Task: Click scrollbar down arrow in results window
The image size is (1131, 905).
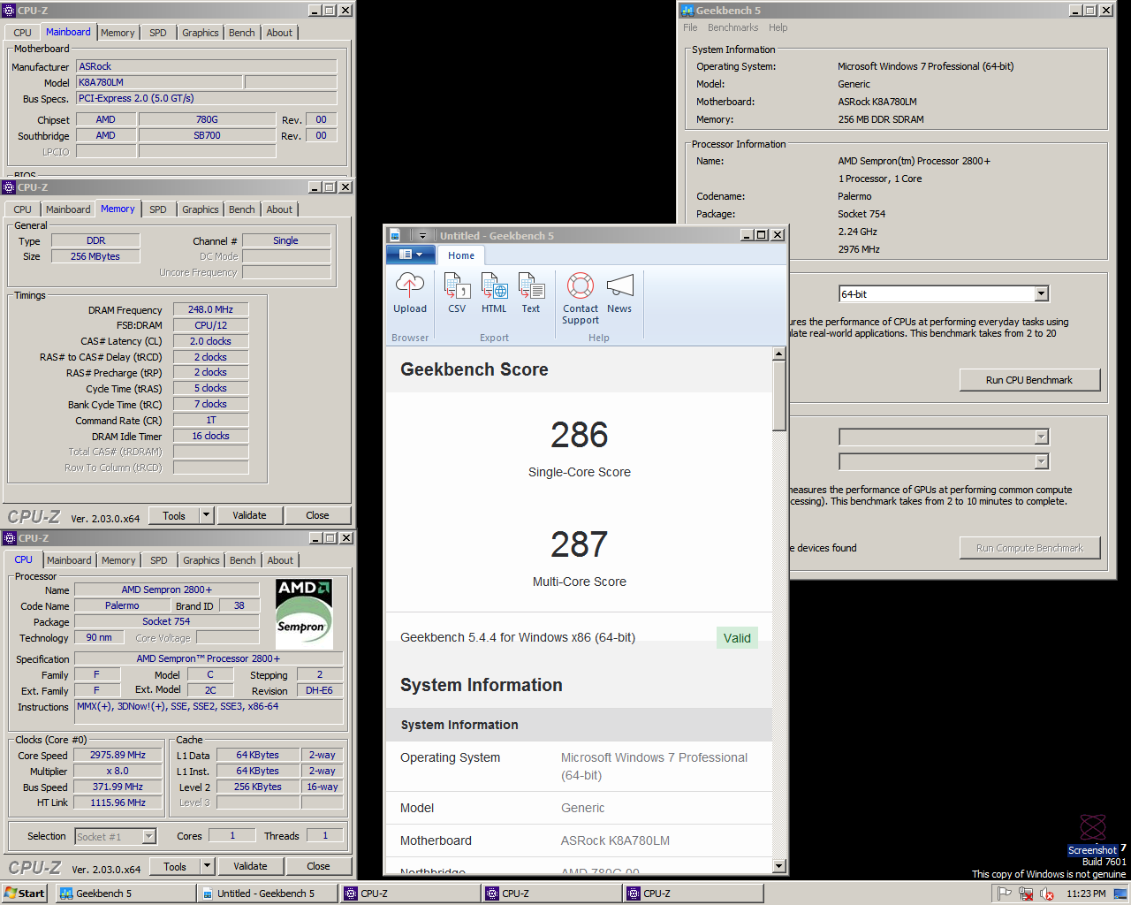Action: (778, 866)
